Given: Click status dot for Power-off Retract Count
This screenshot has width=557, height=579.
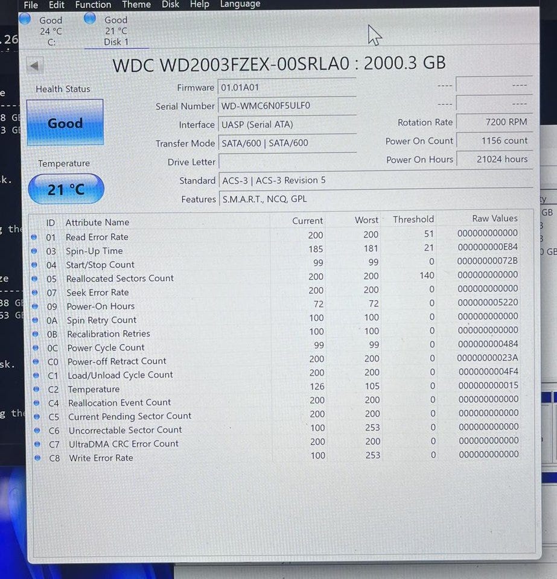Looking at the screenshot, I should pos(36,361).
